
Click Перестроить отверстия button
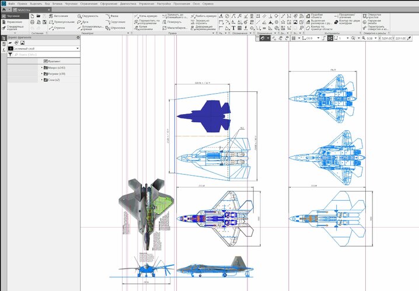pos(375,28)
